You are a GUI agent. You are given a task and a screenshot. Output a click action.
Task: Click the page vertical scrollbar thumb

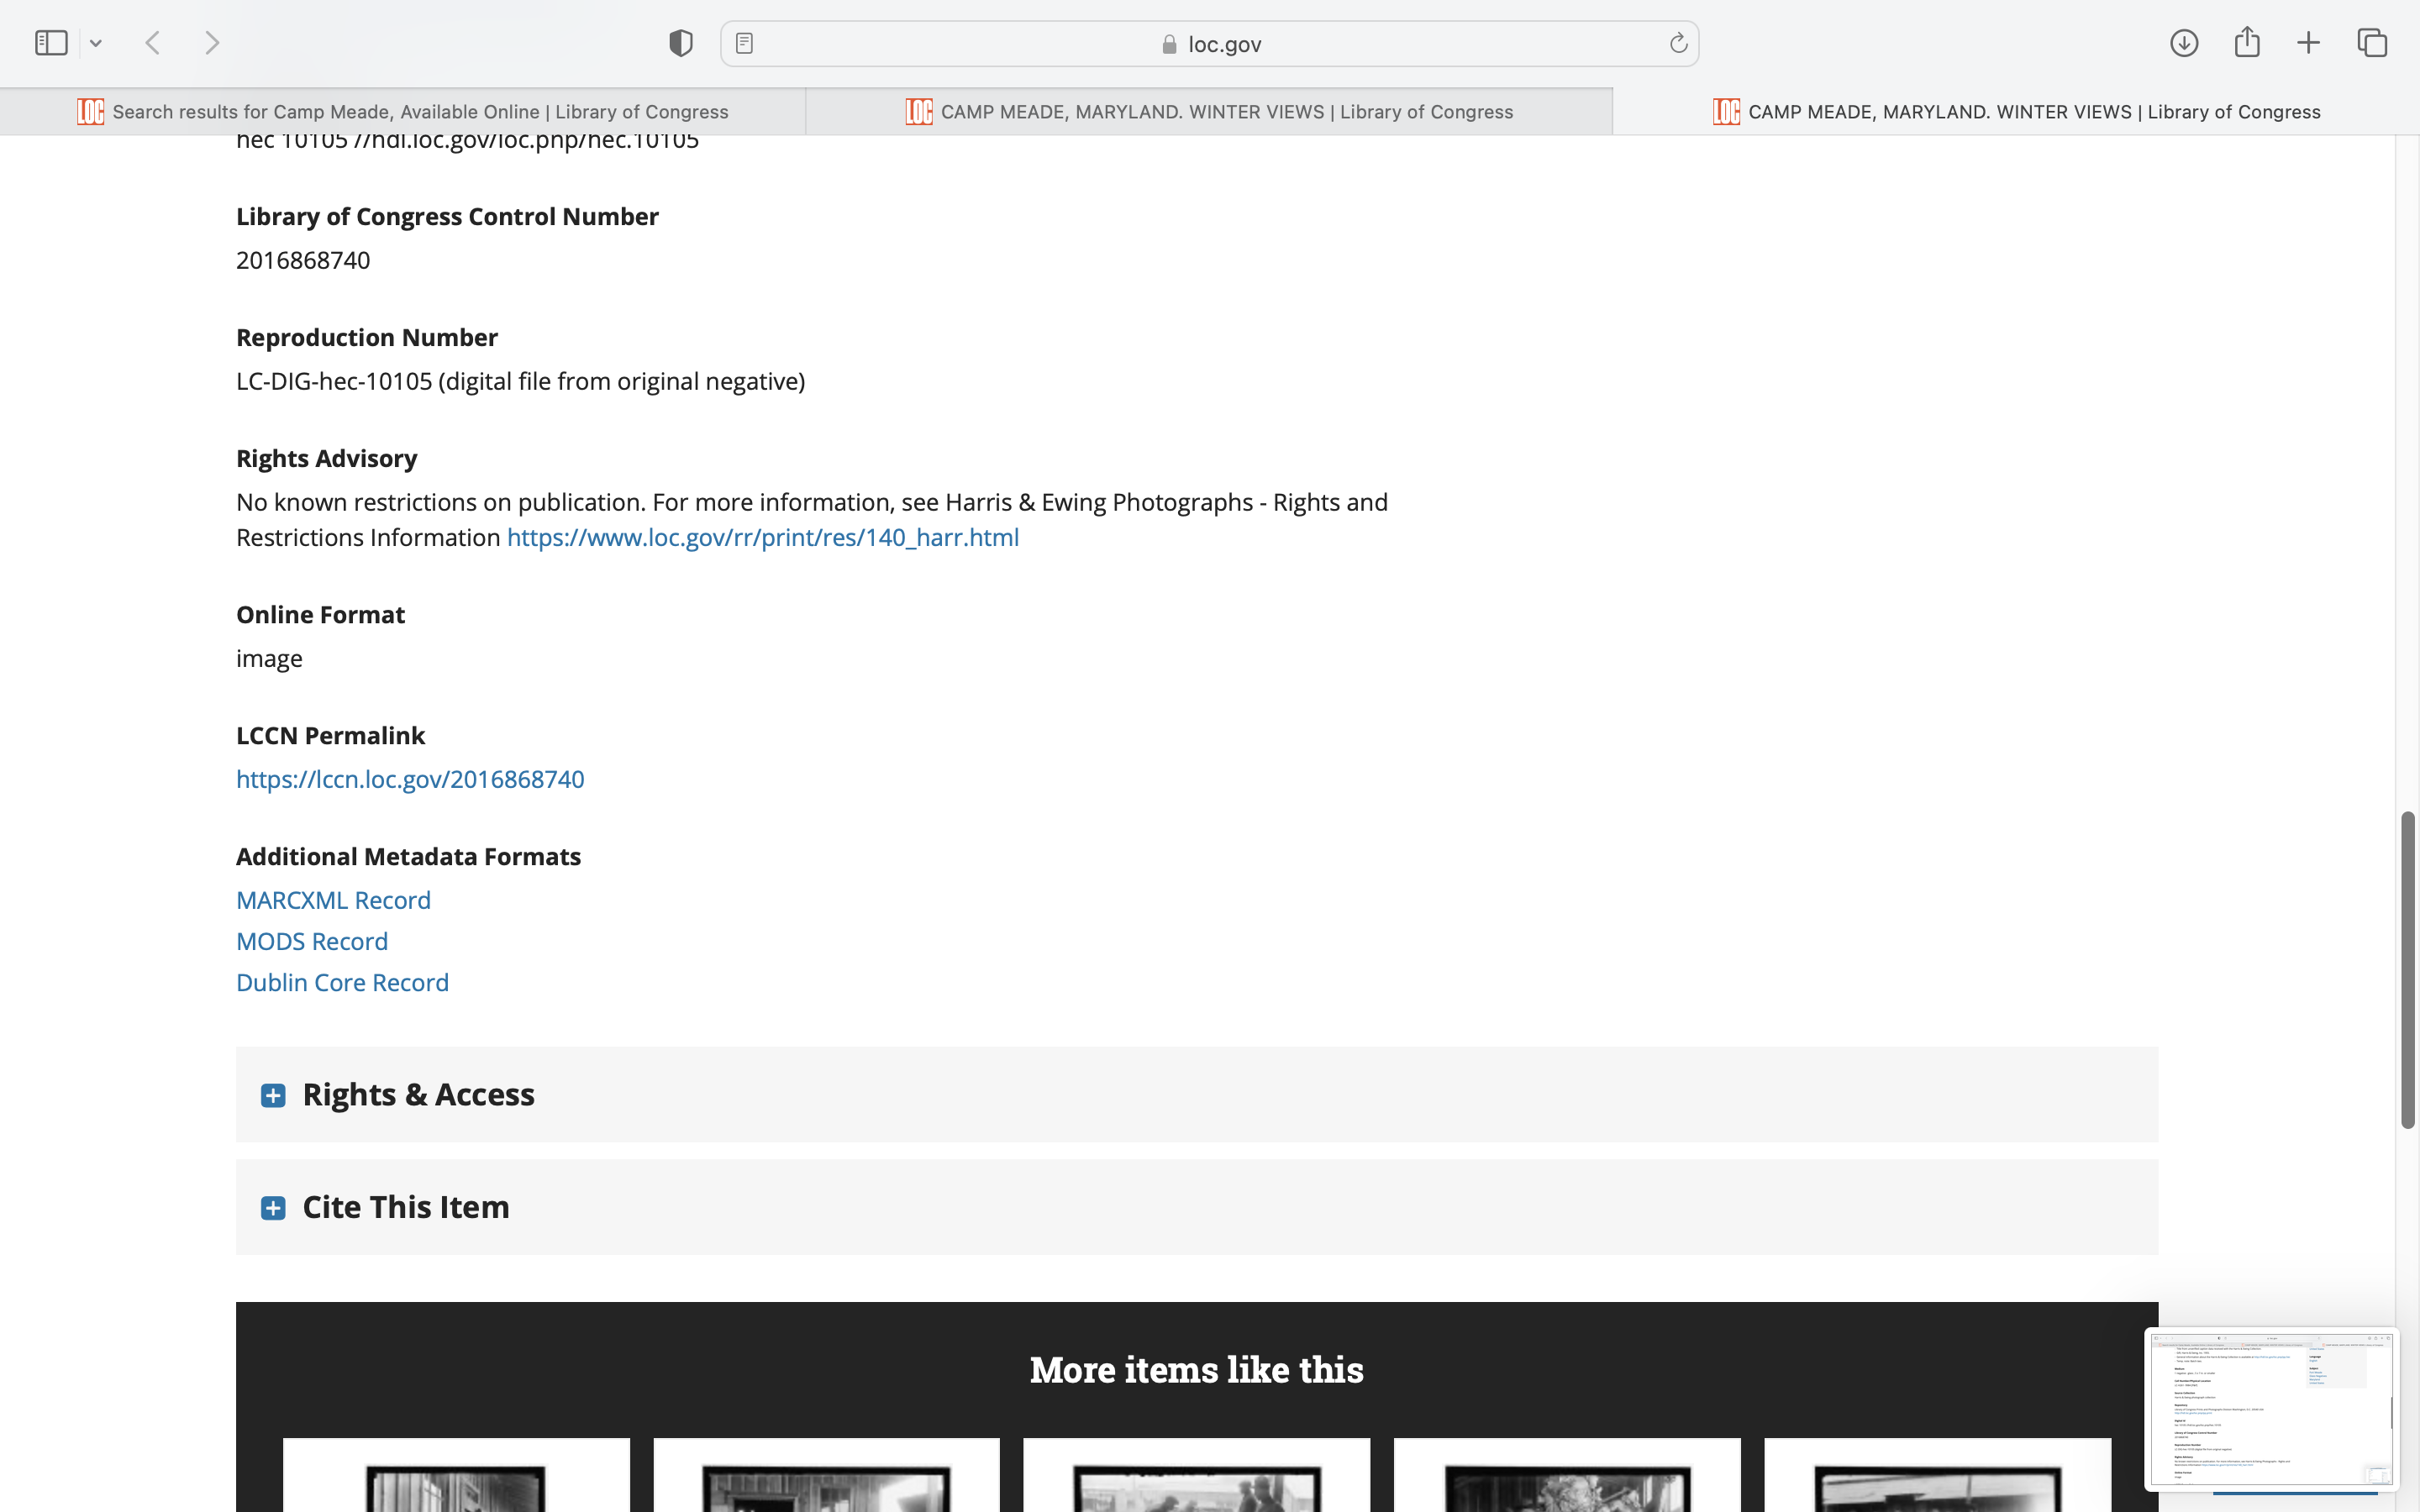2407,970
